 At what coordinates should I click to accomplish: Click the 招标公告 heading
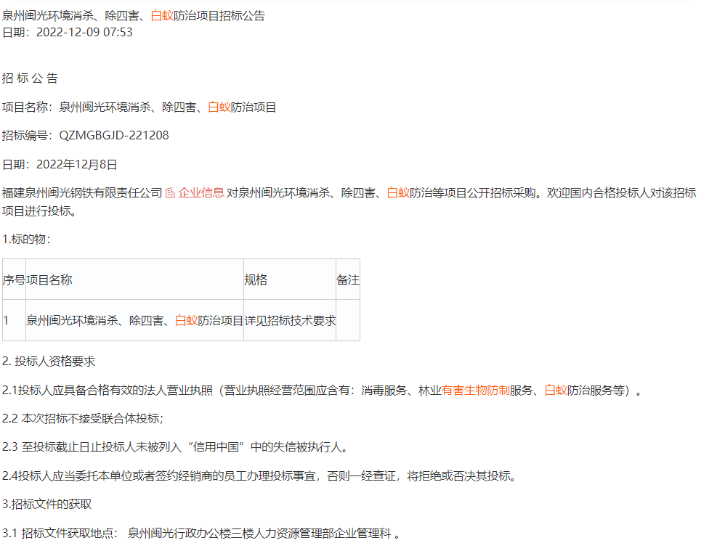point(30,78)
